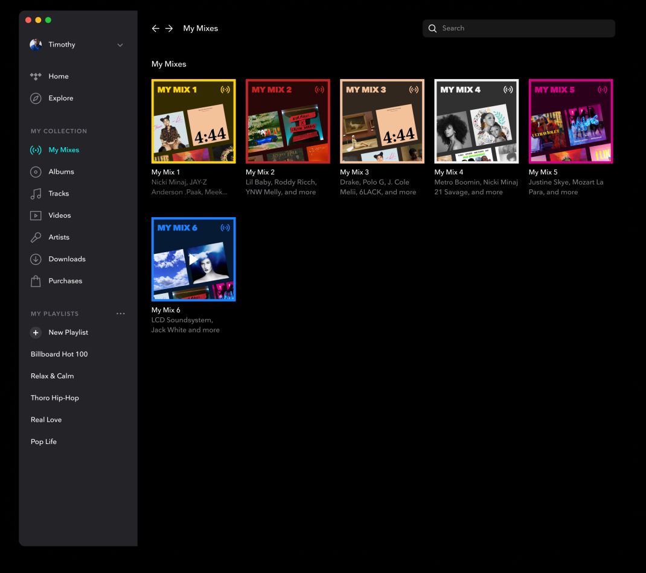Click 'Drake, Polo G, J. Cole' artists text
The image size is (646, 573).
(374, 182)
